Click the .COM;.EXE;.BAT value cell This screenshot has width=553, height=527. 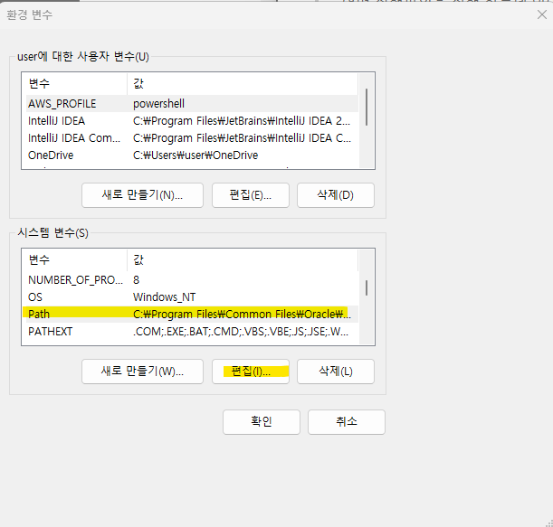[x=241, y=332]
